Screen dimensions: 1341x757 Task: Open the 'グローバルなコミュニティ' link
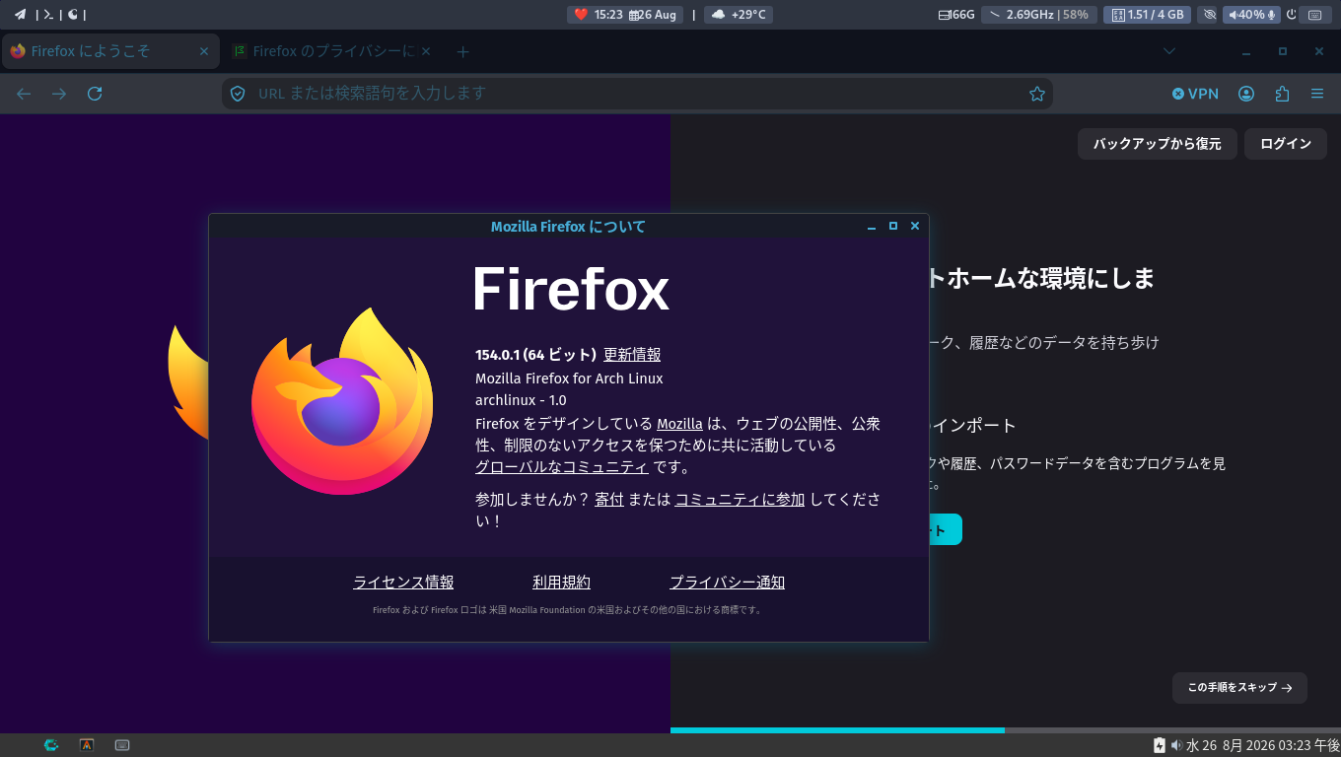click(562, 467)
